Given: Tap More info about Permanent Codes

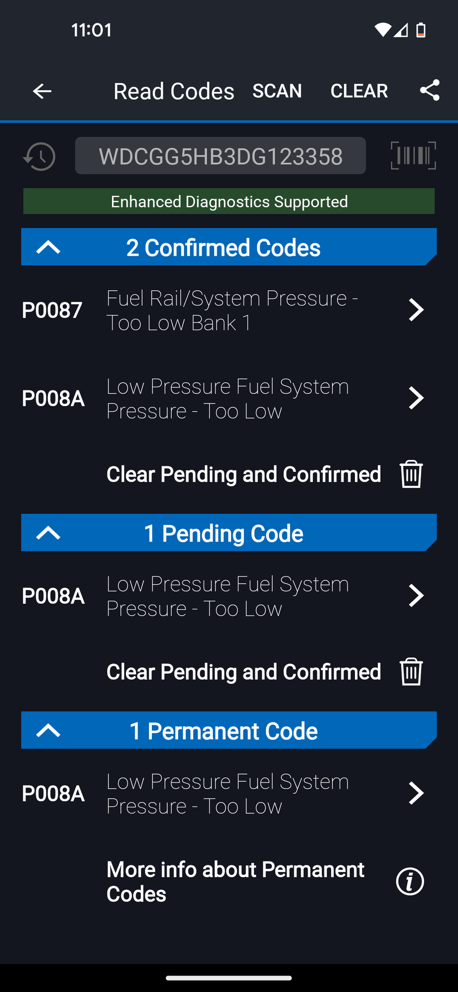Looking at the screenshot, I should [235, 882].
